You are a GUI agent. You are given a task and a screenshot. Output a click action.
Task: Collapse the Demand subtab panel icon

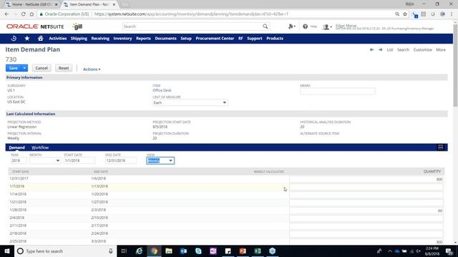(x=441, y=147)
